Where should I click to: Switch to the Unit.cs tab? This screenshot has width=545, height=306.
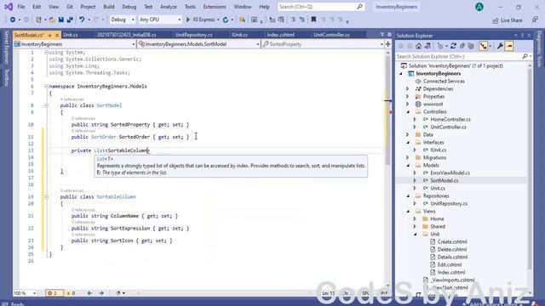71,35
